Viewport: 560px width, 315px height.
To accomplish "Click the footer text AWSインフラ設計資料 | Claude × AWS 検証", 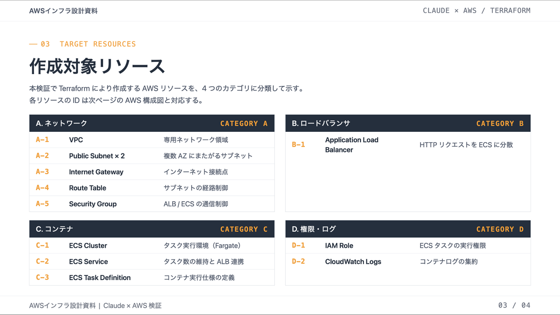I will pos(95,306).
